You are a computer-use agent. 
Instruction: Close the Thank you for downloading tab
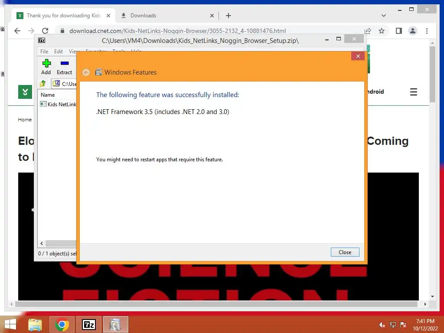pyautogui.click(x=108, y=16)
